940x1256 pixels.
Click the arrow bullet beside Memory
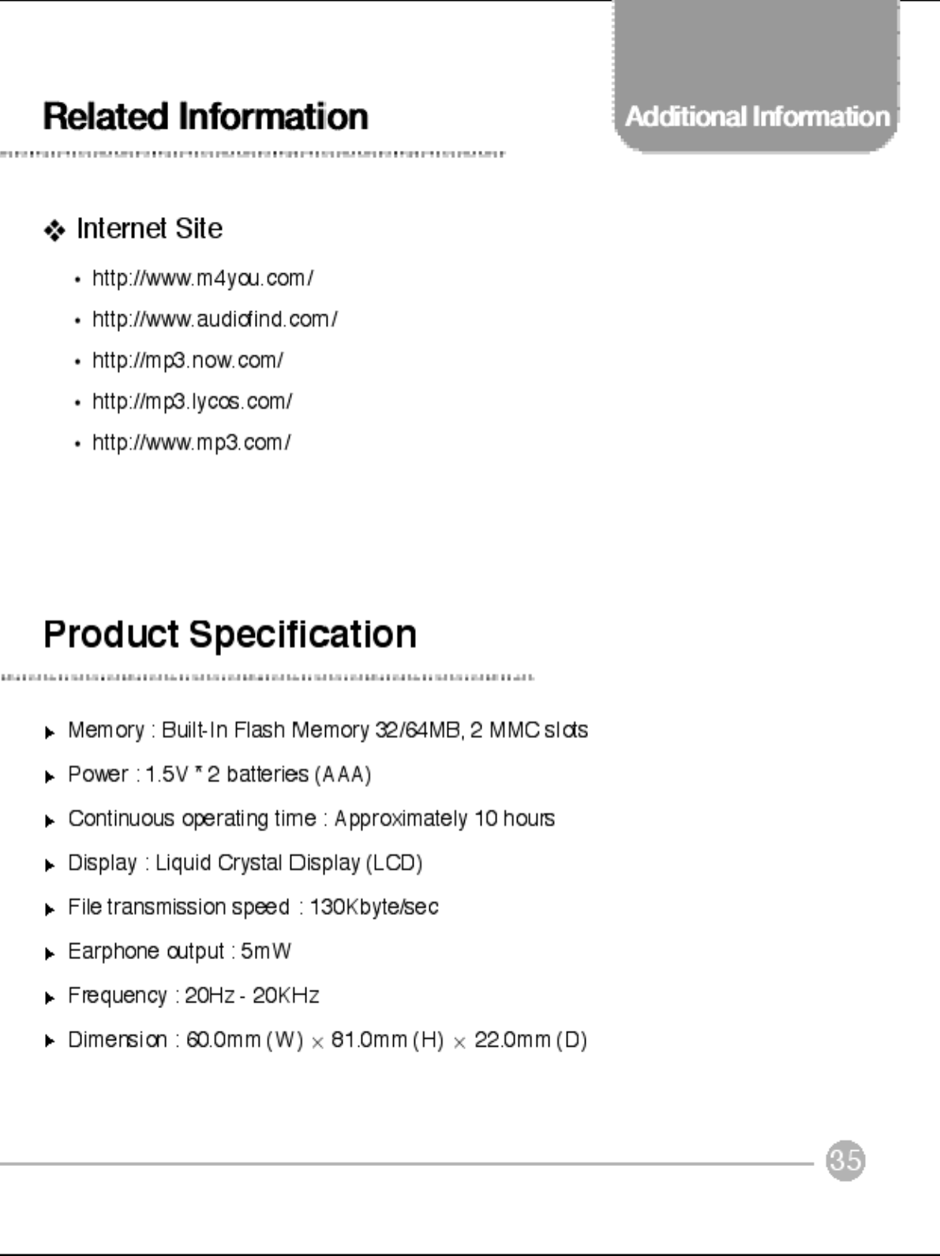click(x=50, y=733)
